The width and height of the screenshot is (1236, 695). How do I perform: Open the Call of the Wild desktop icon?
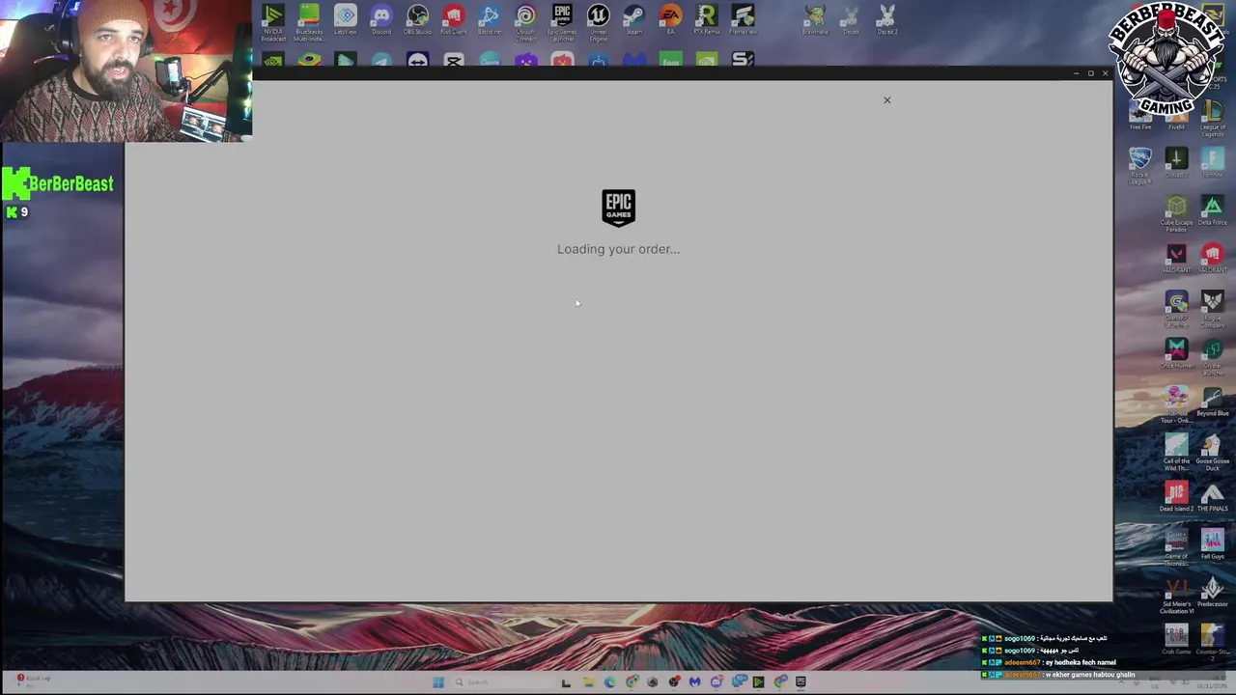[x=1176, y=452]
